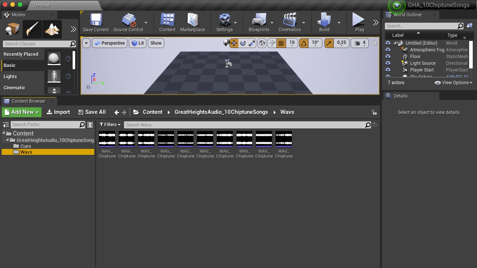Expand the Build options dropdown arrow
The height and width of the screenshot is (268, 477).
click(339, 23)
